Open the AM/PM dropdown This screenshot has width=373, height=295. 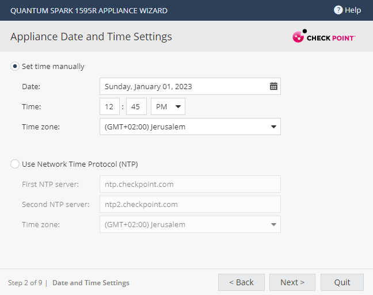(168, 106)
